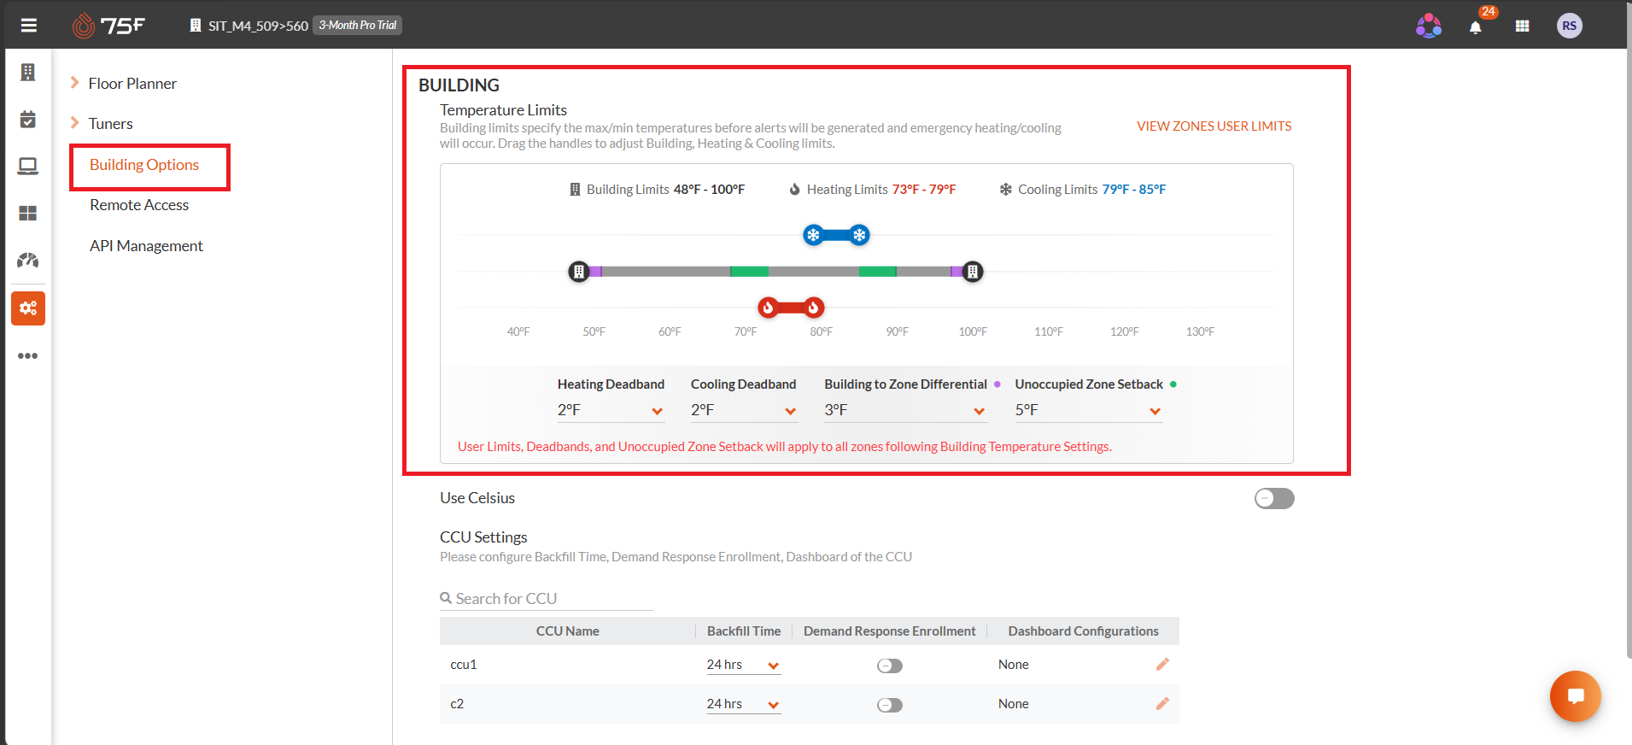Open the notifications bell icon
This screenshot has width=1632, height=745.
click(1475, 26)
